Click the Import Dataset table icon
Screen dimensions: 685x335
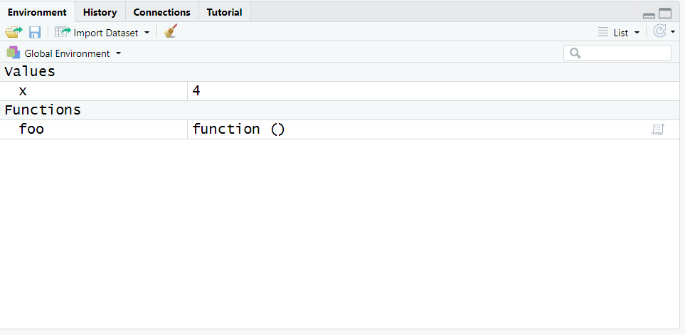[x=63, y=32]
